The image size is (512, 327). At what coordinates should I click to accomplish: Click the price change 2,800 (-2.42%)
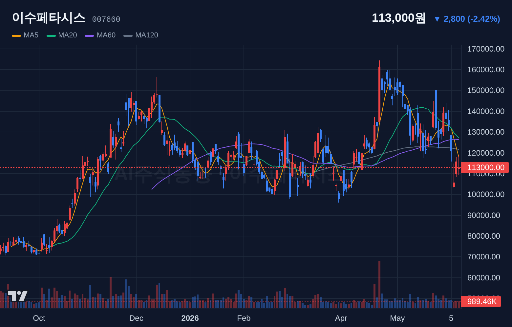coord(467,19)
